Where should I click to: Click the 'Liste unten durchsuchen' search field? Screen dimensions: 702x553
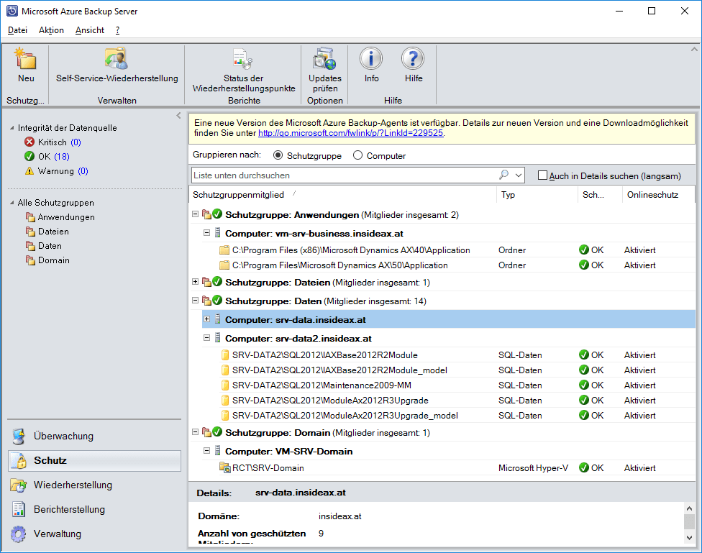click(344, 175)
